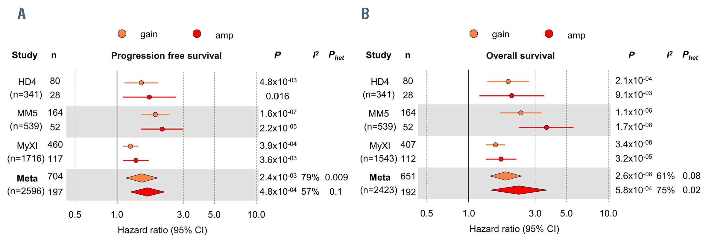Select the 1.7x10-08 P value in panel B
The height and width of the screenshot is (237, 706).
(634, 127)
